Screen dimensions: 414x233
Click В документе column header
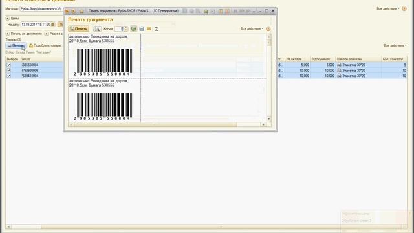pos(323,59)
